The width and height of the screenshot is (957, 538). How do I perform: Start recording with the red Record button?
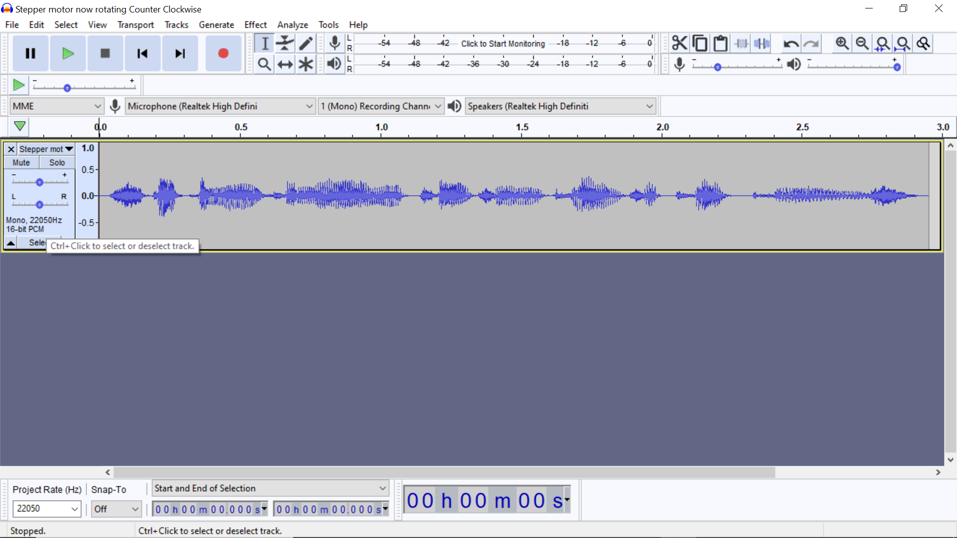[x=223, y=53]
